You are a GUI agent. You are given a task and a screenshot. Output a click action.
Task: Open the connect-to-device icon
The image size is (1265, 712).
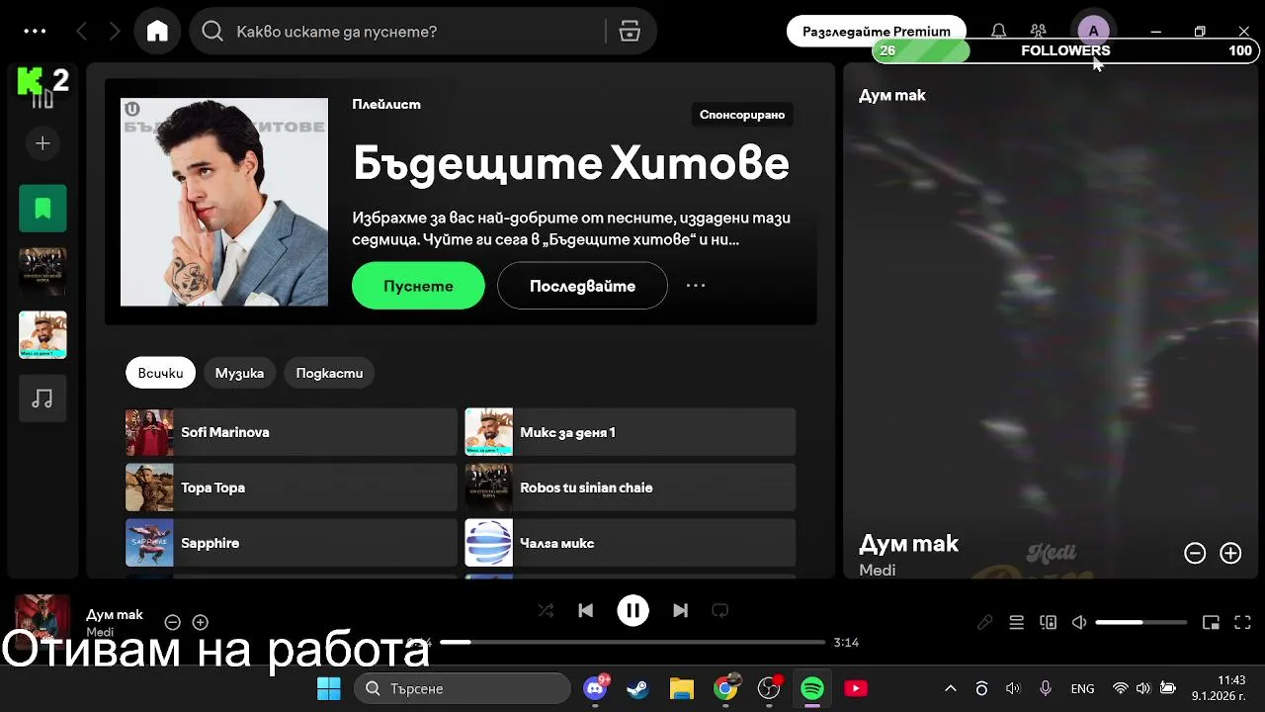(x=1048, y=622)
